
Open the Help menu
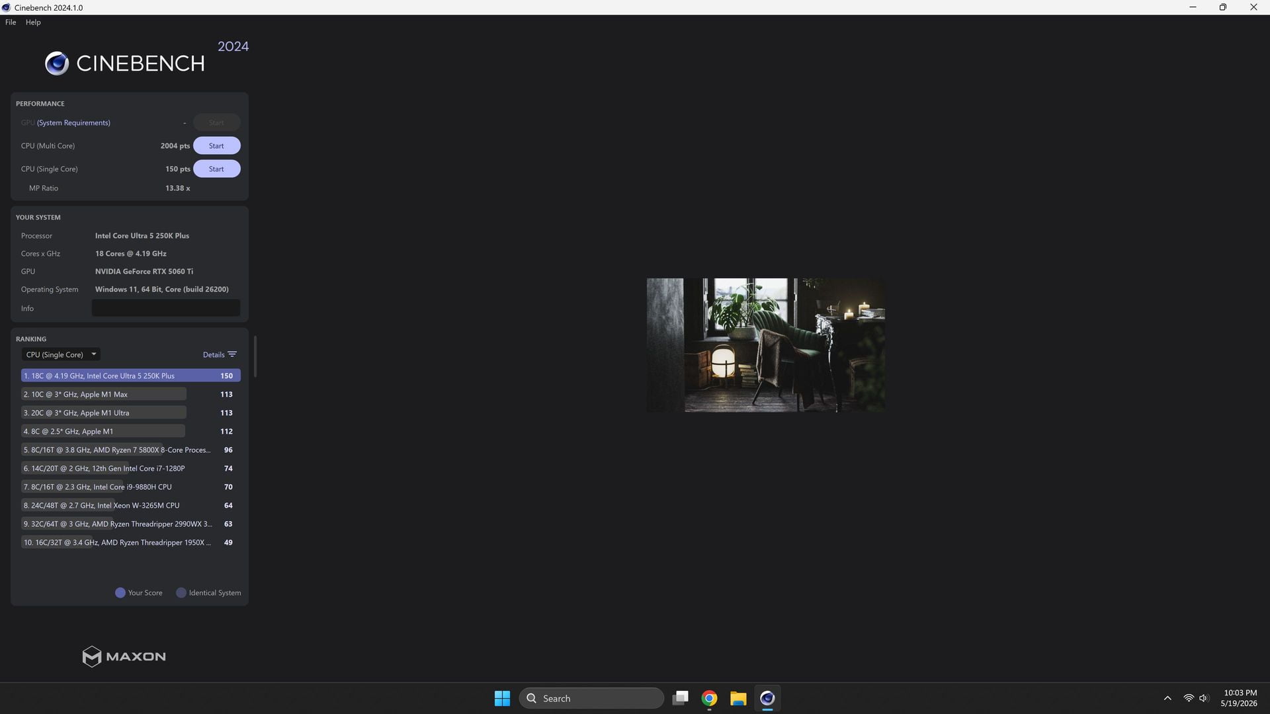click(x=33, y=22)
